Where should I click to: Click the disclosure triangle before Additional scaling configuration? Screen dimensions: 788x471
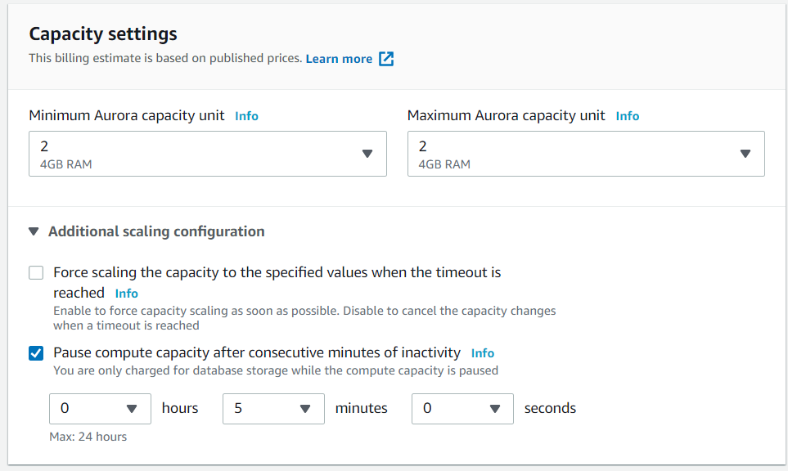pyautogui.click(x=33, y=231)
